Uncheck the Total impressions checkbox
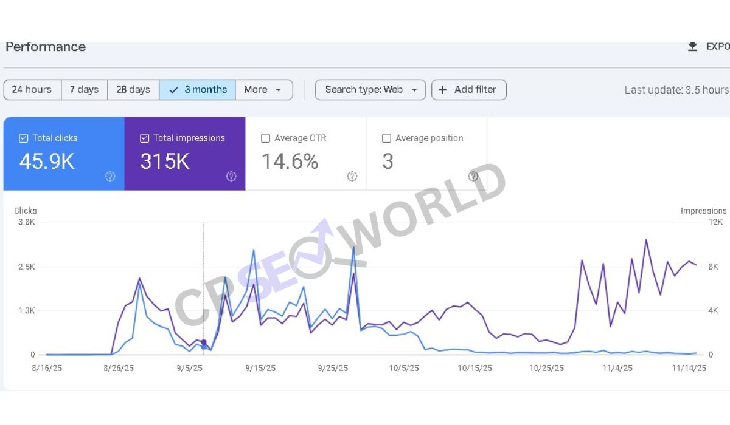730x425 pixels. coord(144,138)
